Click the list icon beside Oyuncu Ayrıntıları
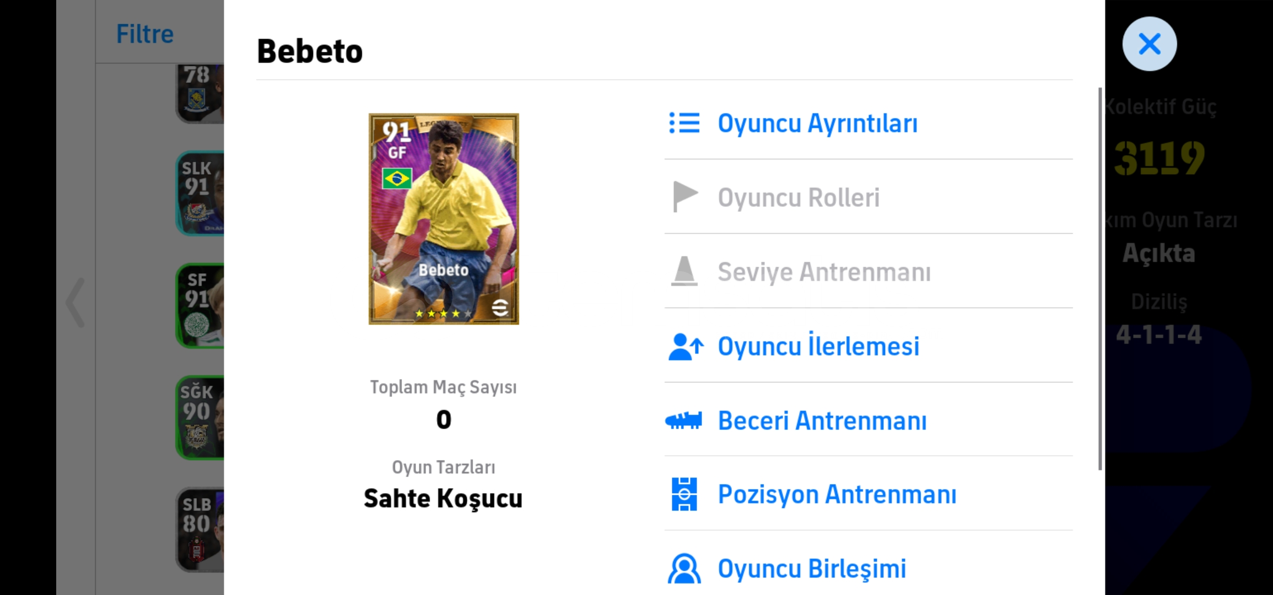The height and width of the screenshot is (595, 1273). 684,123
